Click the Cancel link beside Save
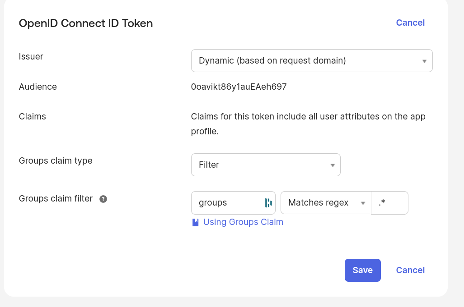464x307 pixels. tap(410, 270)
